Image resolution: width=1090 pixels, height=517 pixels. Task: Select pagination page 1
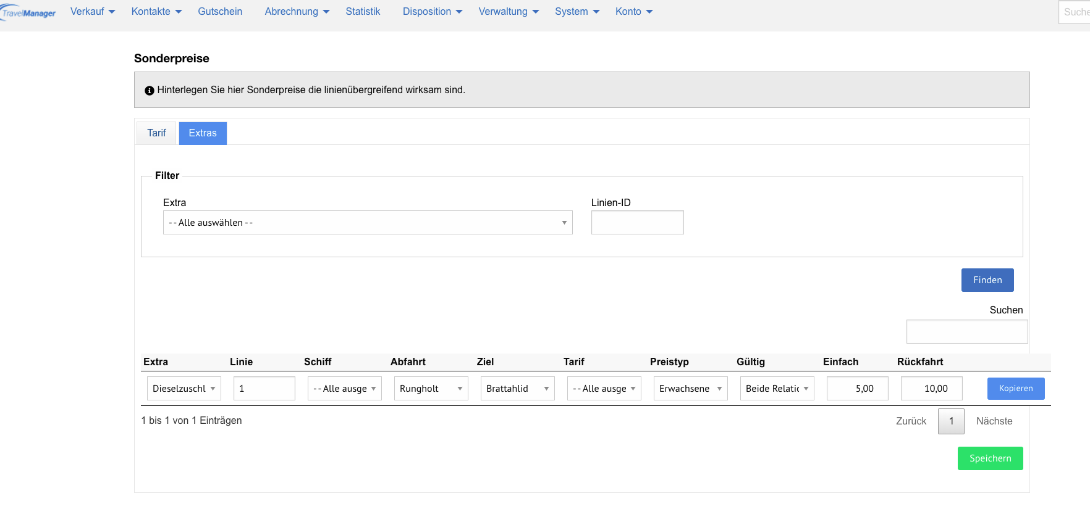tap(951, 421)
